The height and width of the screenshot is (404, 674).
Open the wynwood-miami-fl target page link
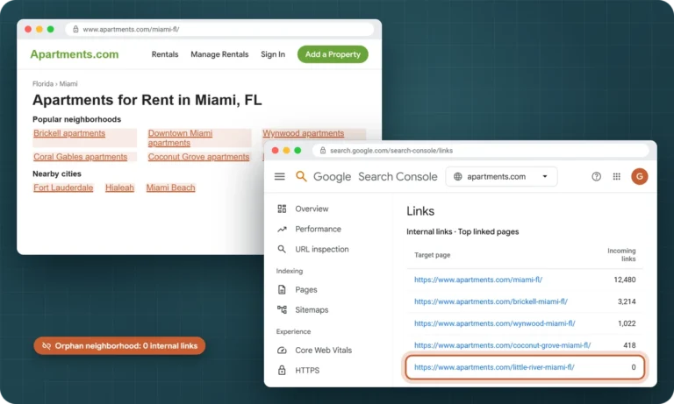tap(494, 323)
